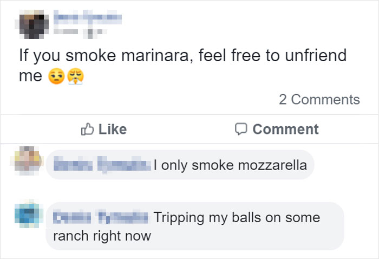Click the word "marinara" in the post

click(155, 56)
